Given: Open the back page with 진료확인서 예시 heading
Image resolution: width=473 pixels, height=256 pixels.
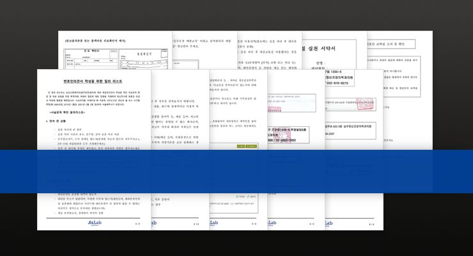Looking at the screenshot, I should 115,50.
